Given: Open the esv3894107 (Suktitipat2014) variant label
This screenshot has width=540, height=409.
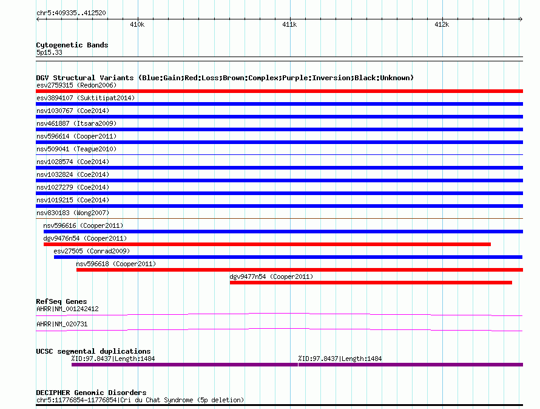Looking at the screenshot, I should [x=86, y=98].
